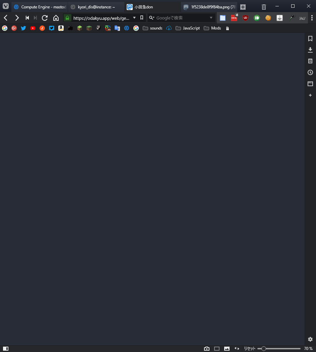Open the History side panel
This screenshot has width=316, height=352.
point(310,72)
